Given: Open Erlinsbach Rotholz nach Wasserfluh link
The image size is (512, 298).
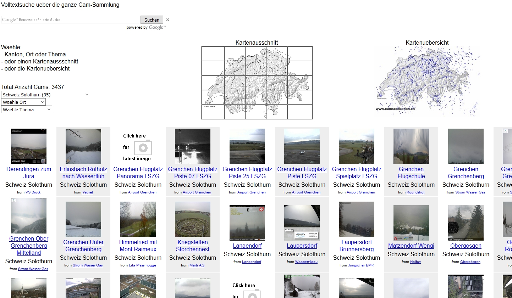Looking at the screenshot, I should (83, 173).
